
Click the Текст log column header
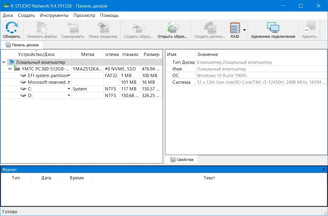pos(209,178)
